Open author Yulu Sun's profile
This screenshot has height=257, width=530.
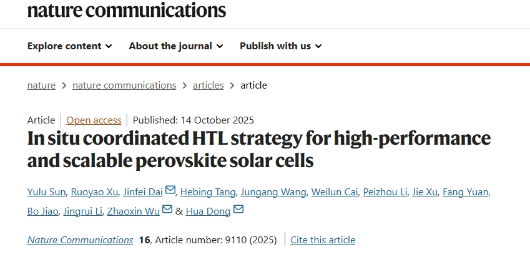46,191
